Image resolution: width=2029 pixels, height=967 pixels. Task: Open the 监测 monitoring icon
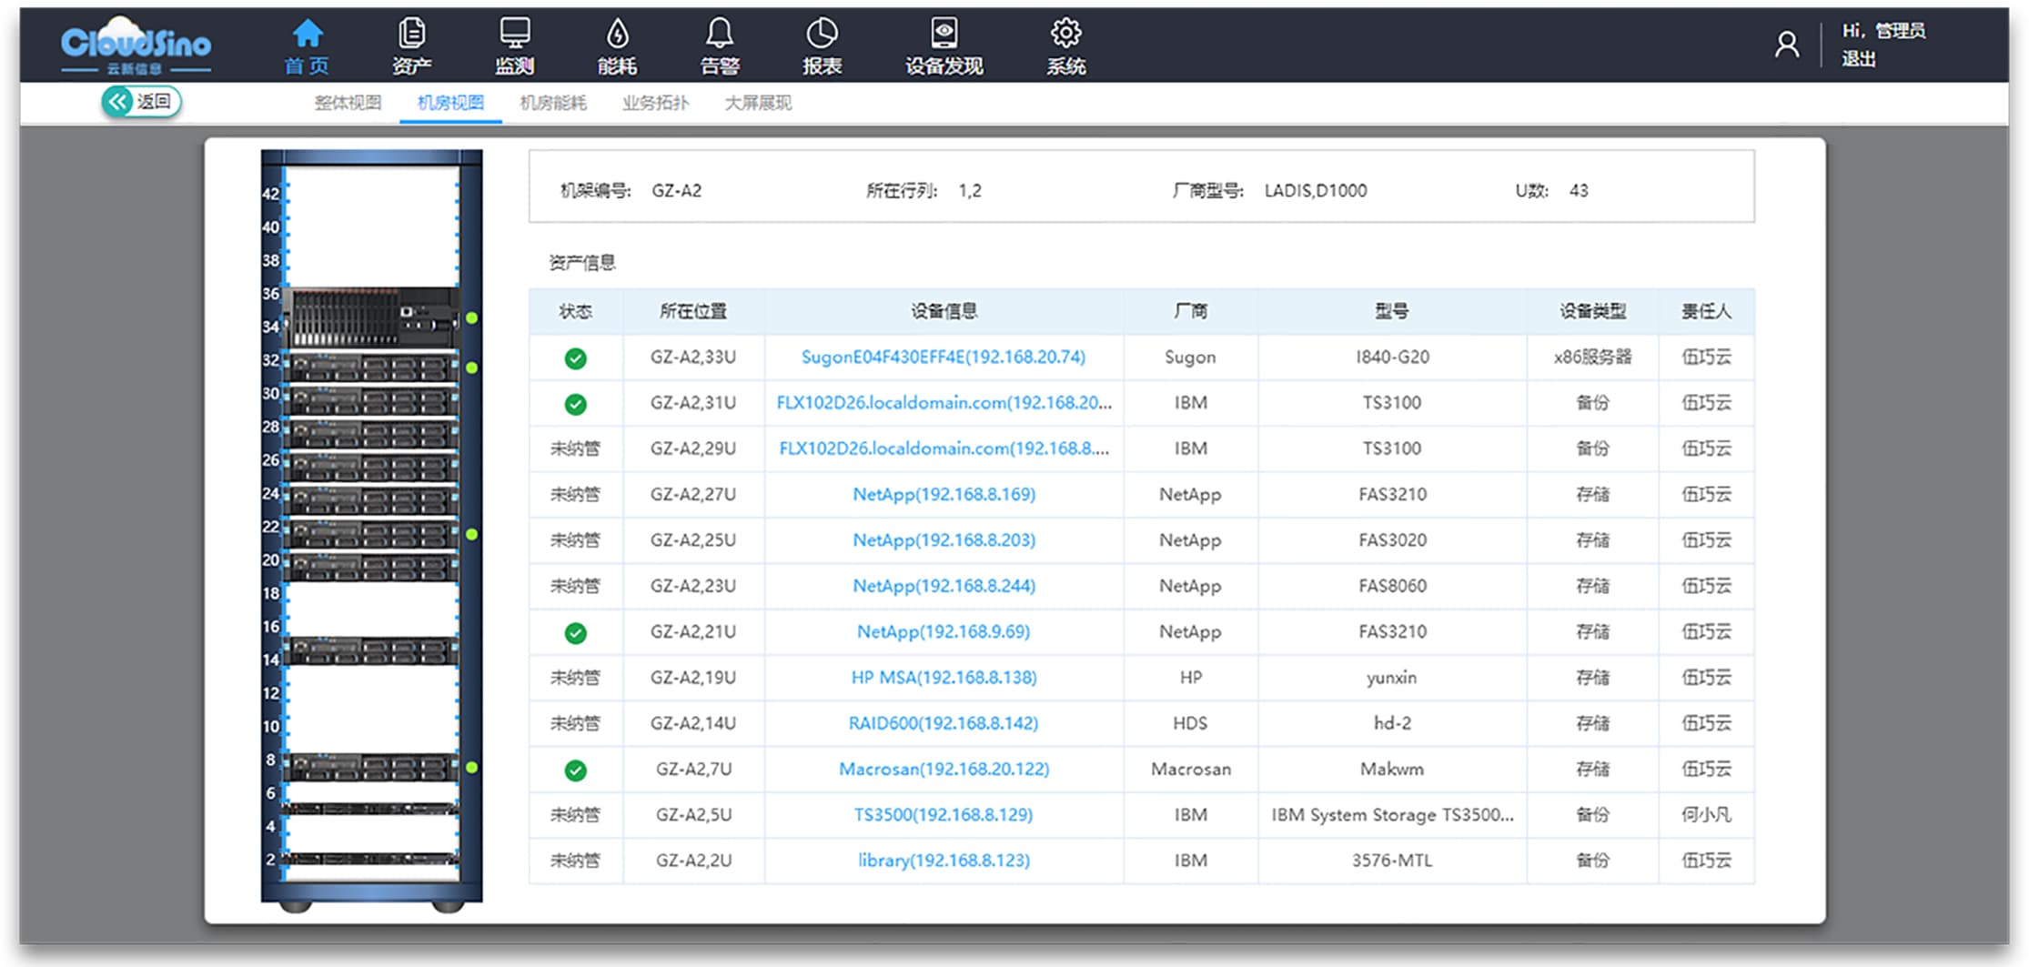pos(514,35)
